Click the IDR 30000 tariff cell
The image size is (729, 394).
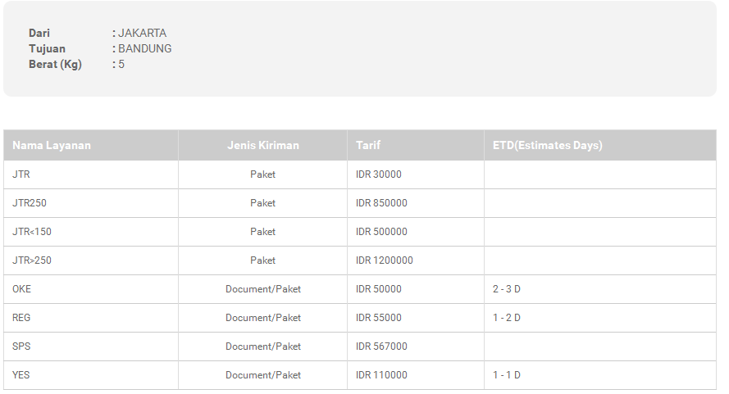click(x=379, y=174)
